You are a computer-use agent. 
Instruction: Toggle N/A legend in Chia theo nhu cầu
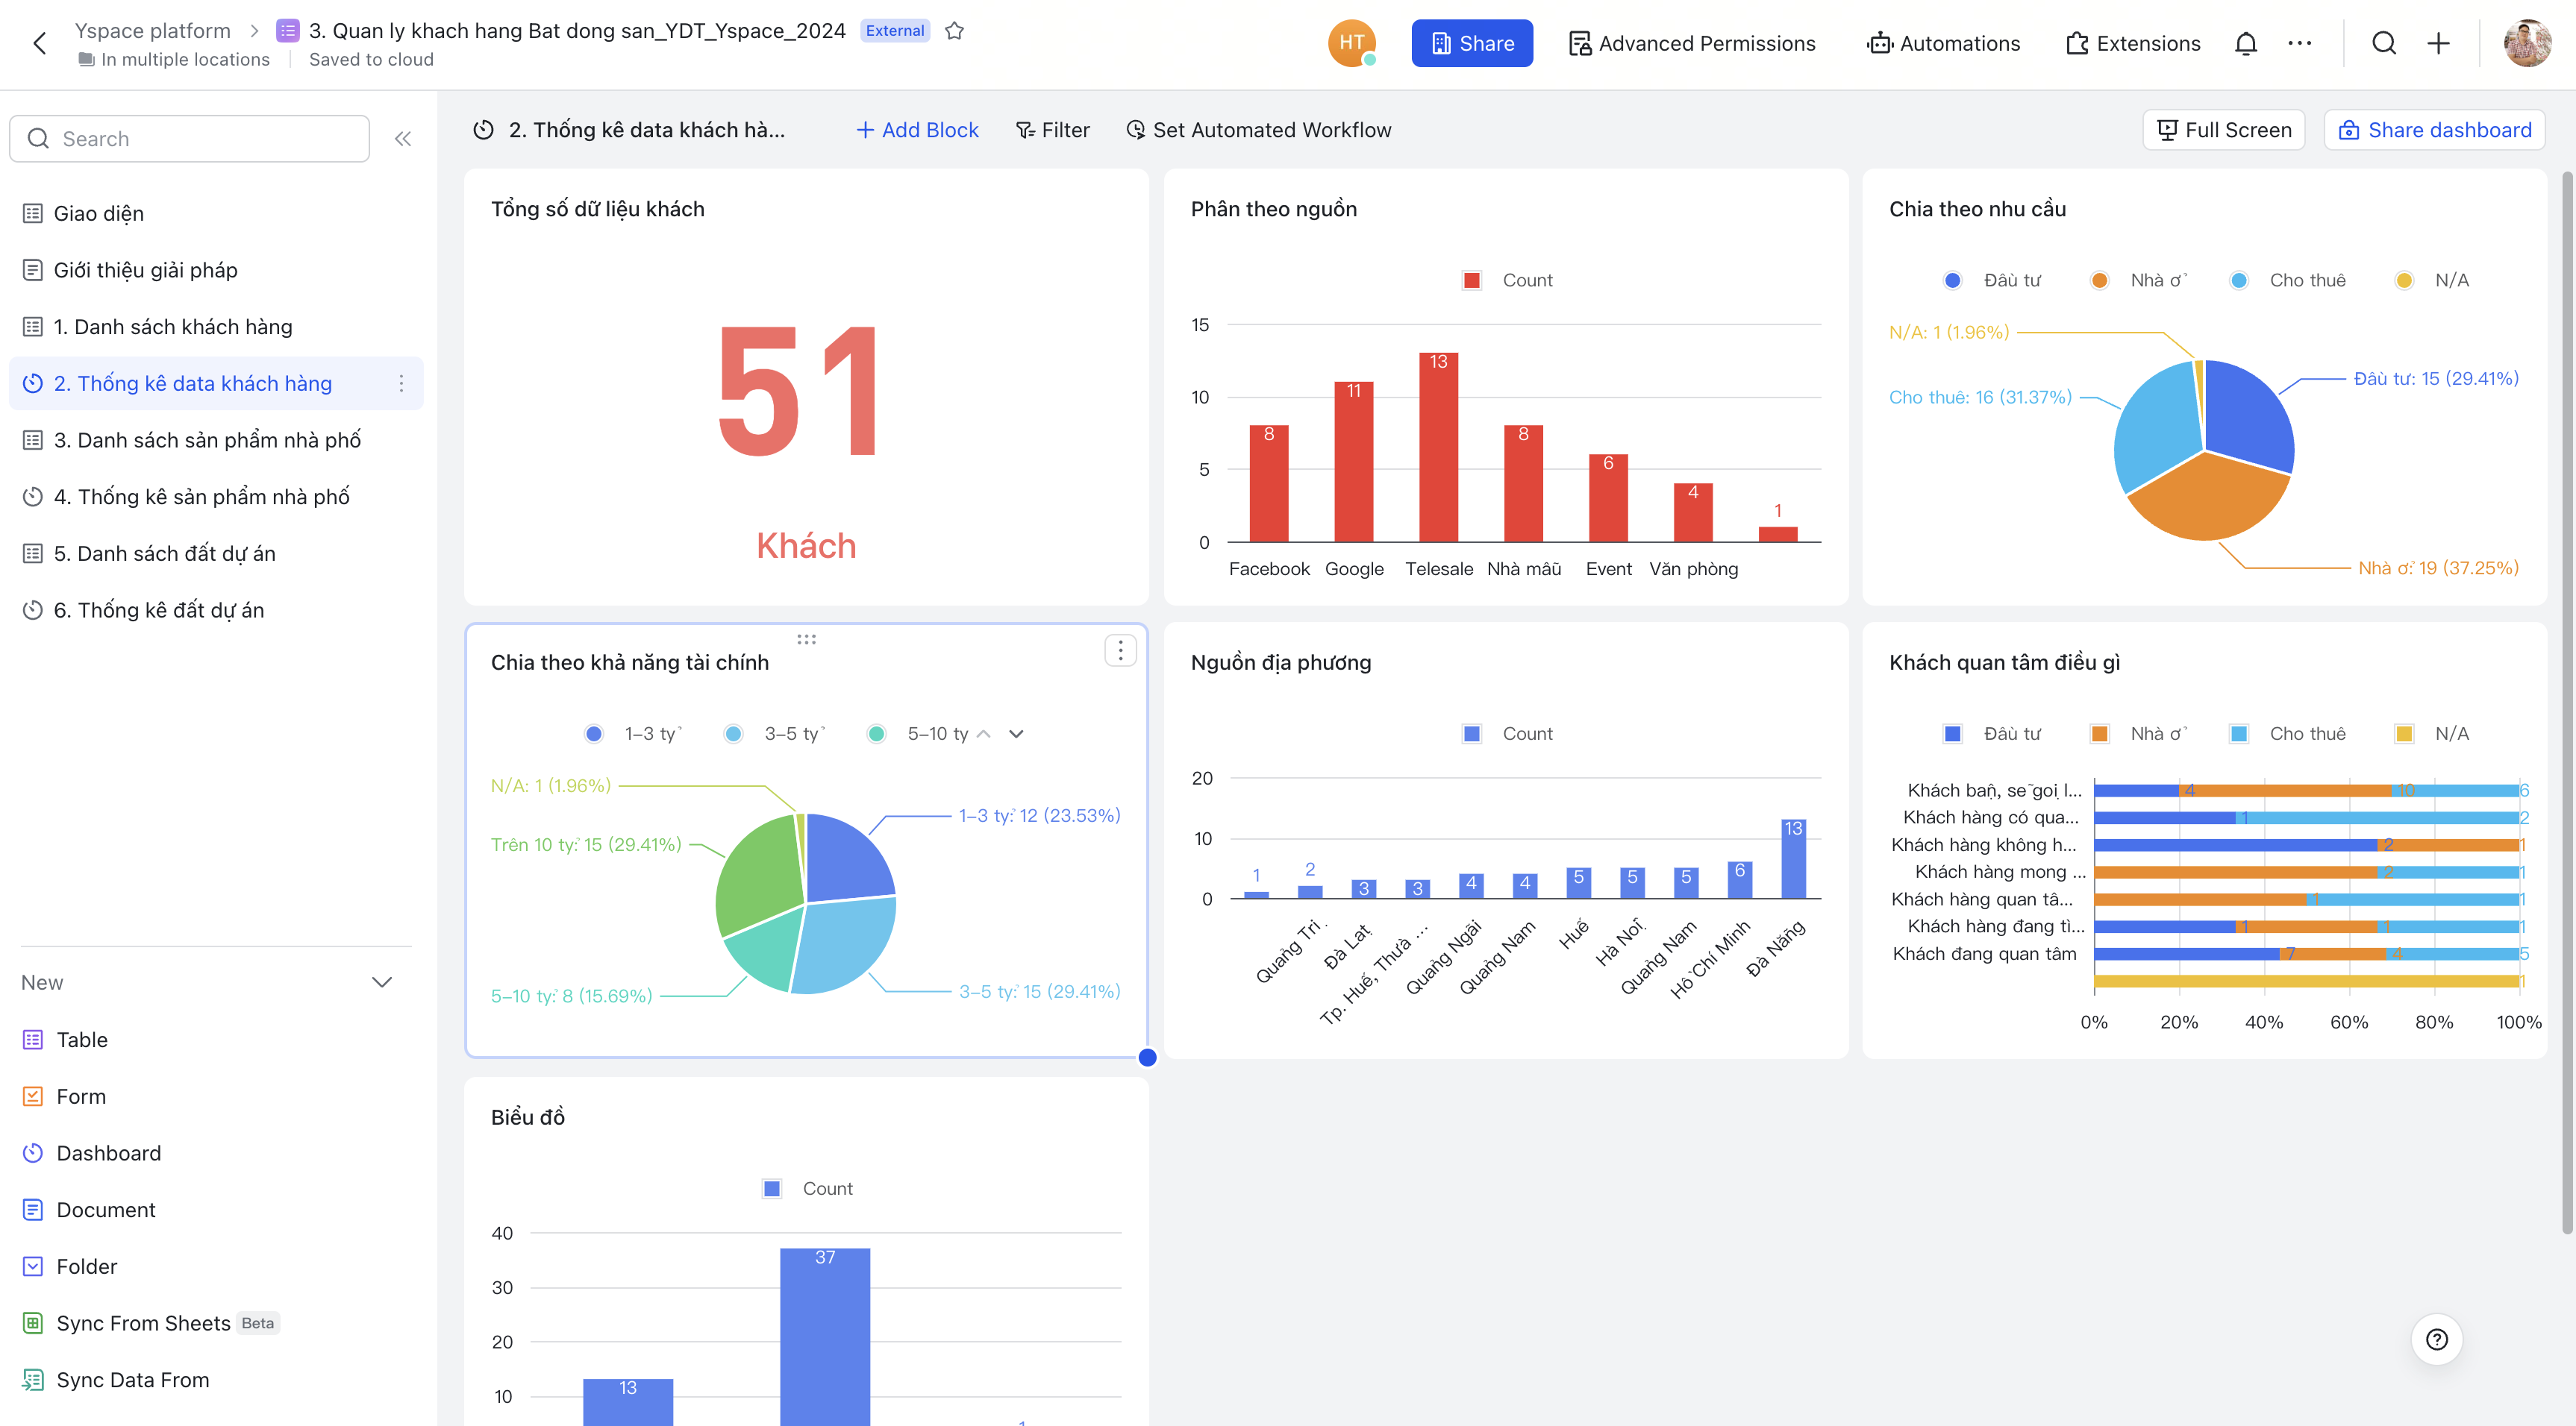[2432, 280]
